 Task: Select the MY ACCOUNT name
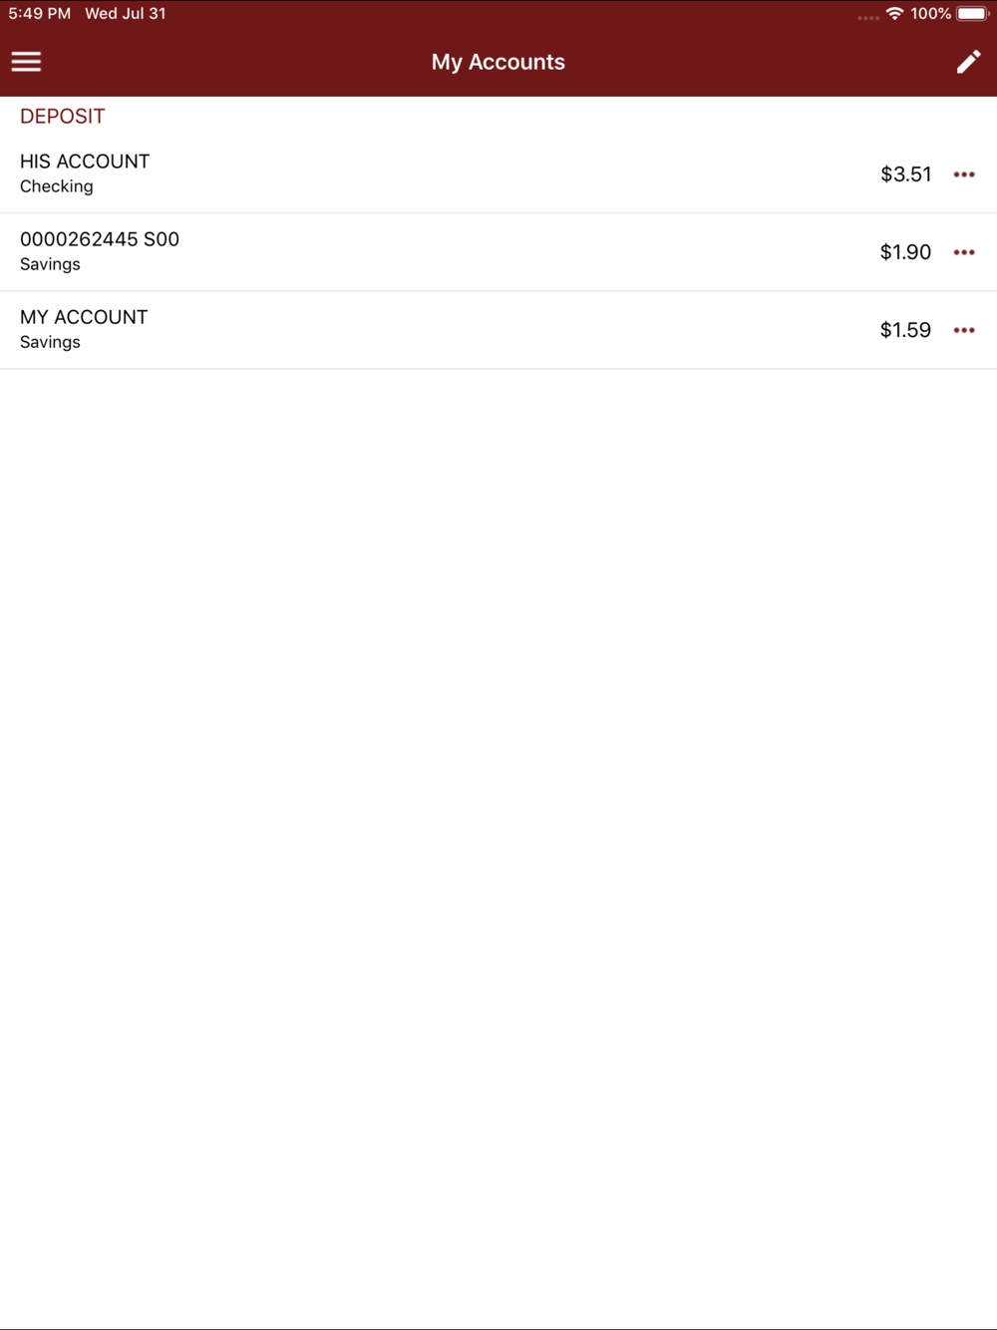pos(84,317)
